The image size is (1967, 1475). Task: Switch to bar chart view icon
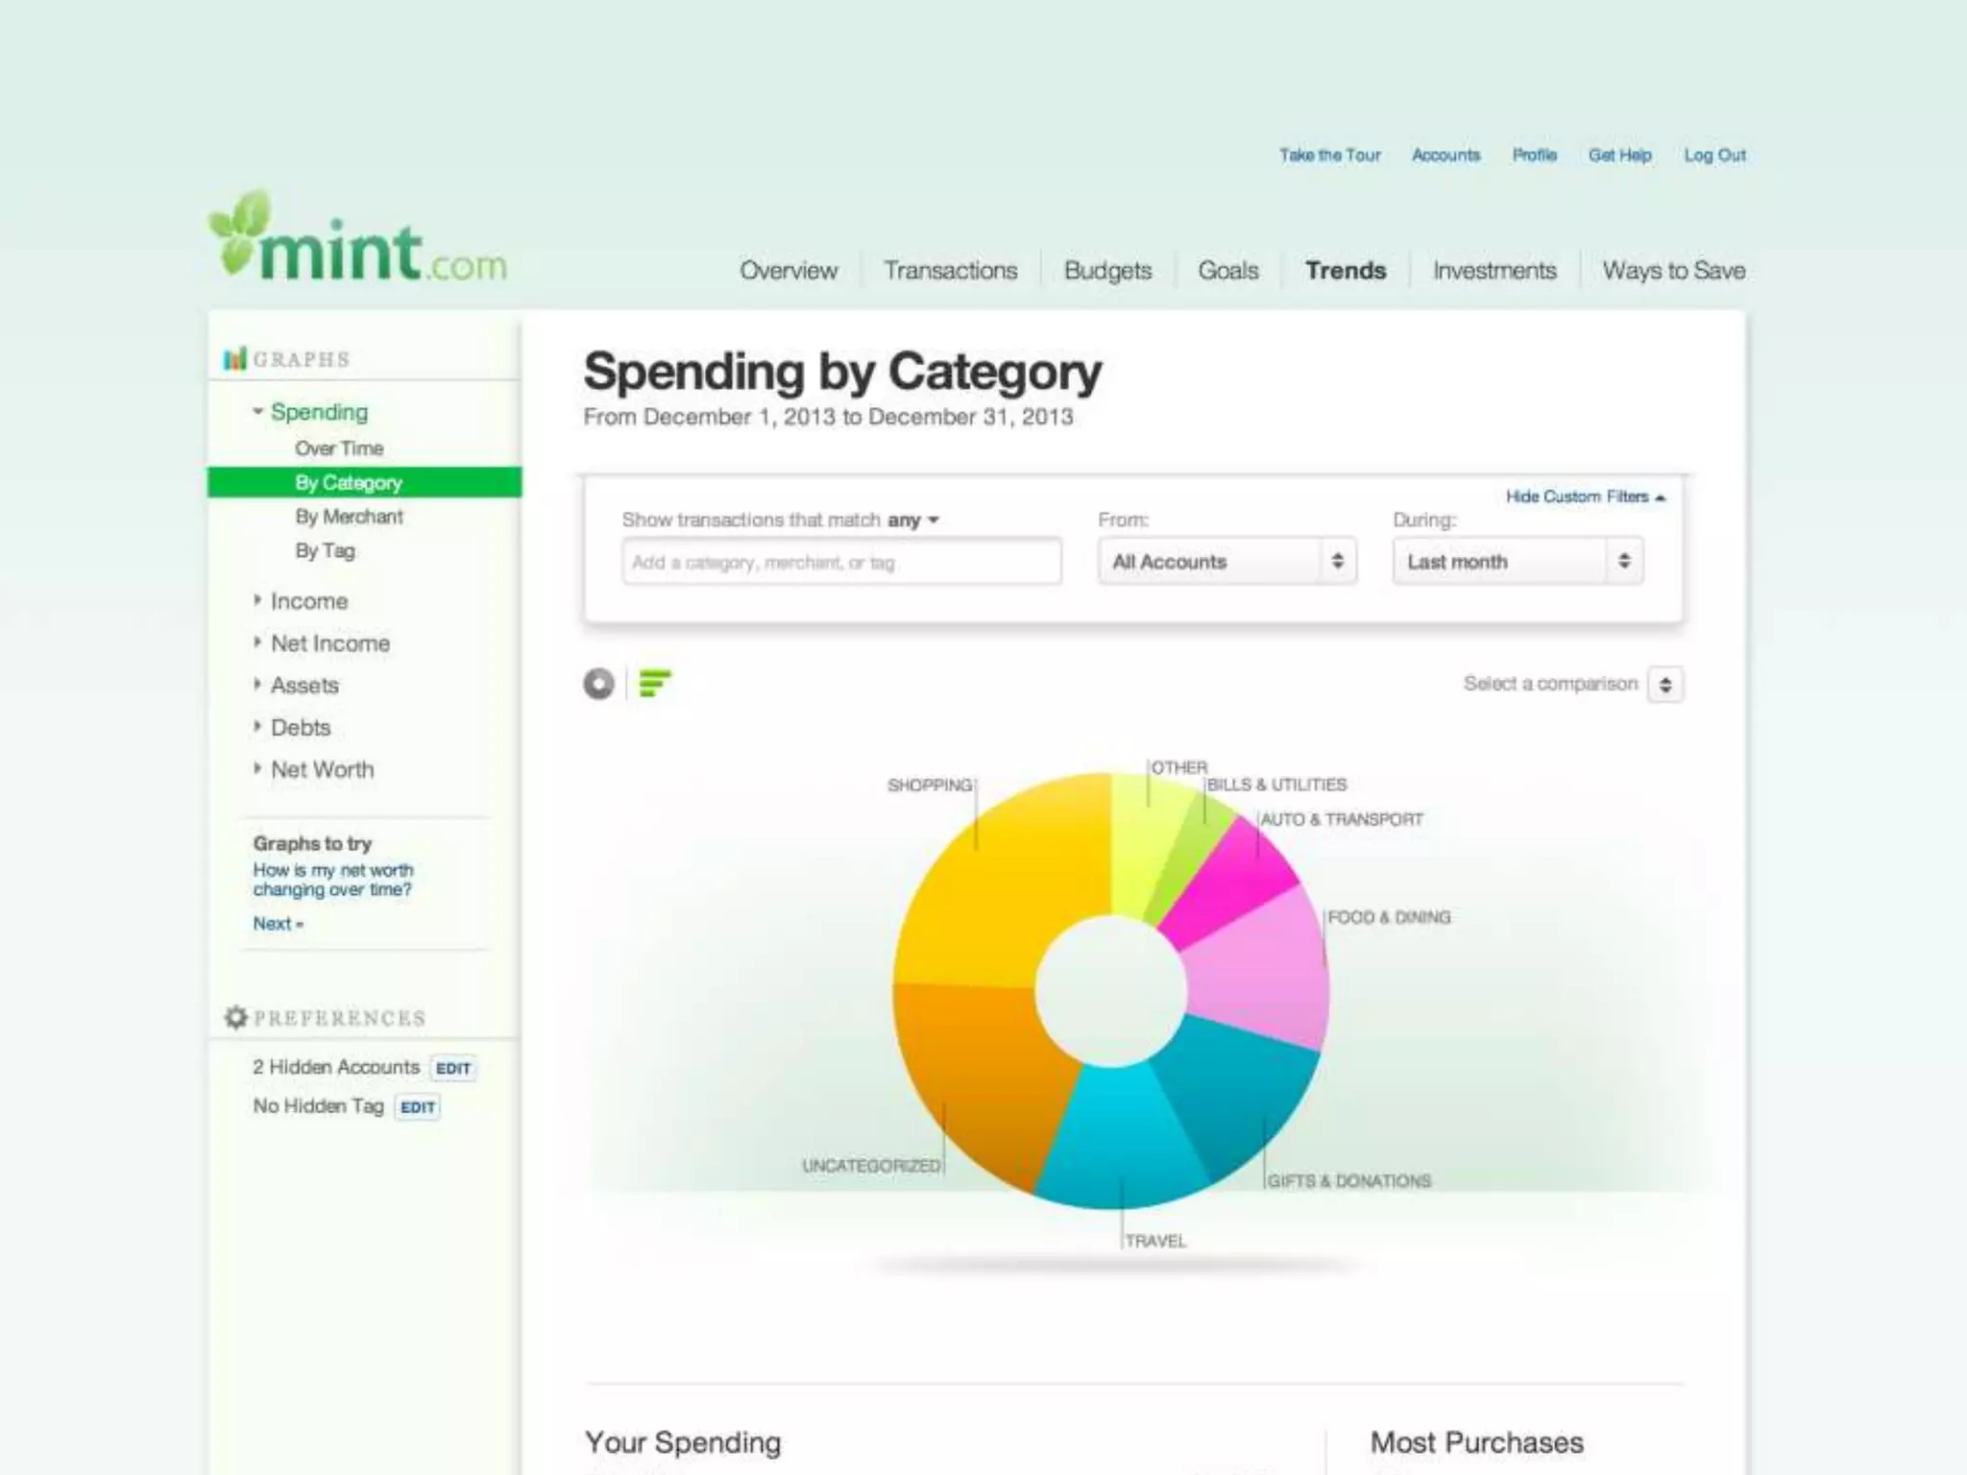tap(655, 684)
